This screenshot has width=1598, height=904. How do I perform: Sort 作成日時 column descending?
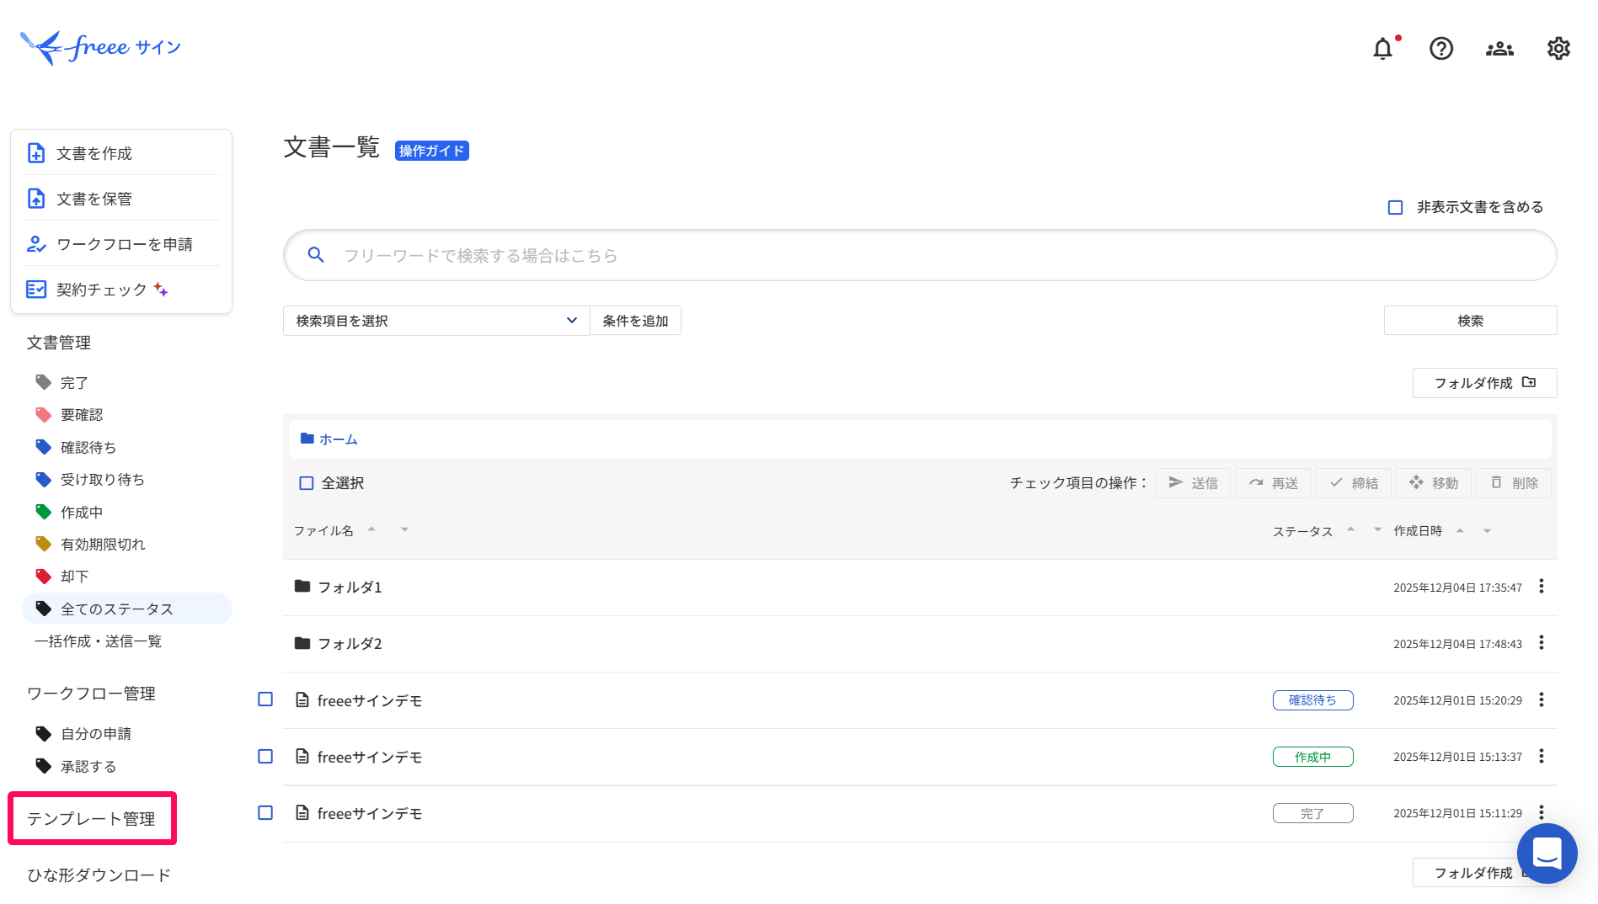pyautogui.click(x=1487, y=531)
